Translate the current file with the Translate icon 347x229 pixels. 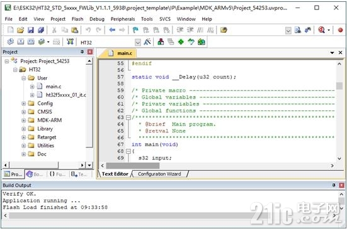pyautogui.click(x=11, y=41)
